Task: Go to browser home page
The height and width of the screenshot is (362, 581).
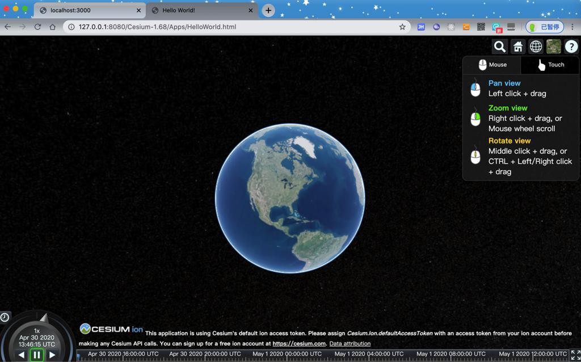Action: pyautogui.click(x=53, y=27)
